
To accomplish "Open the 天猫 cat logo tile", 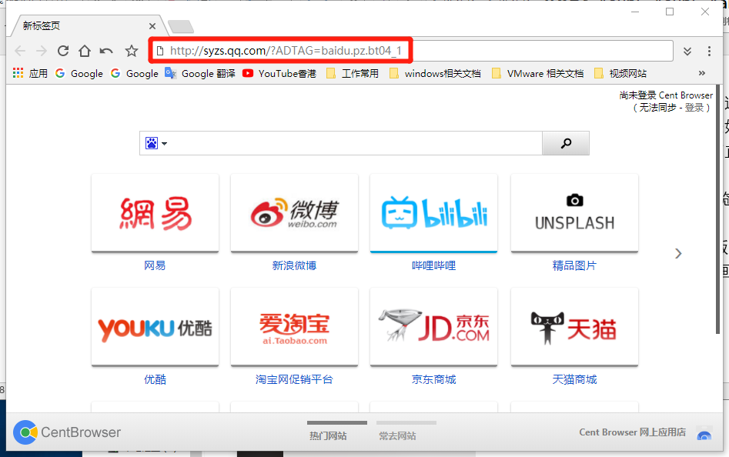I will point(574,327).
